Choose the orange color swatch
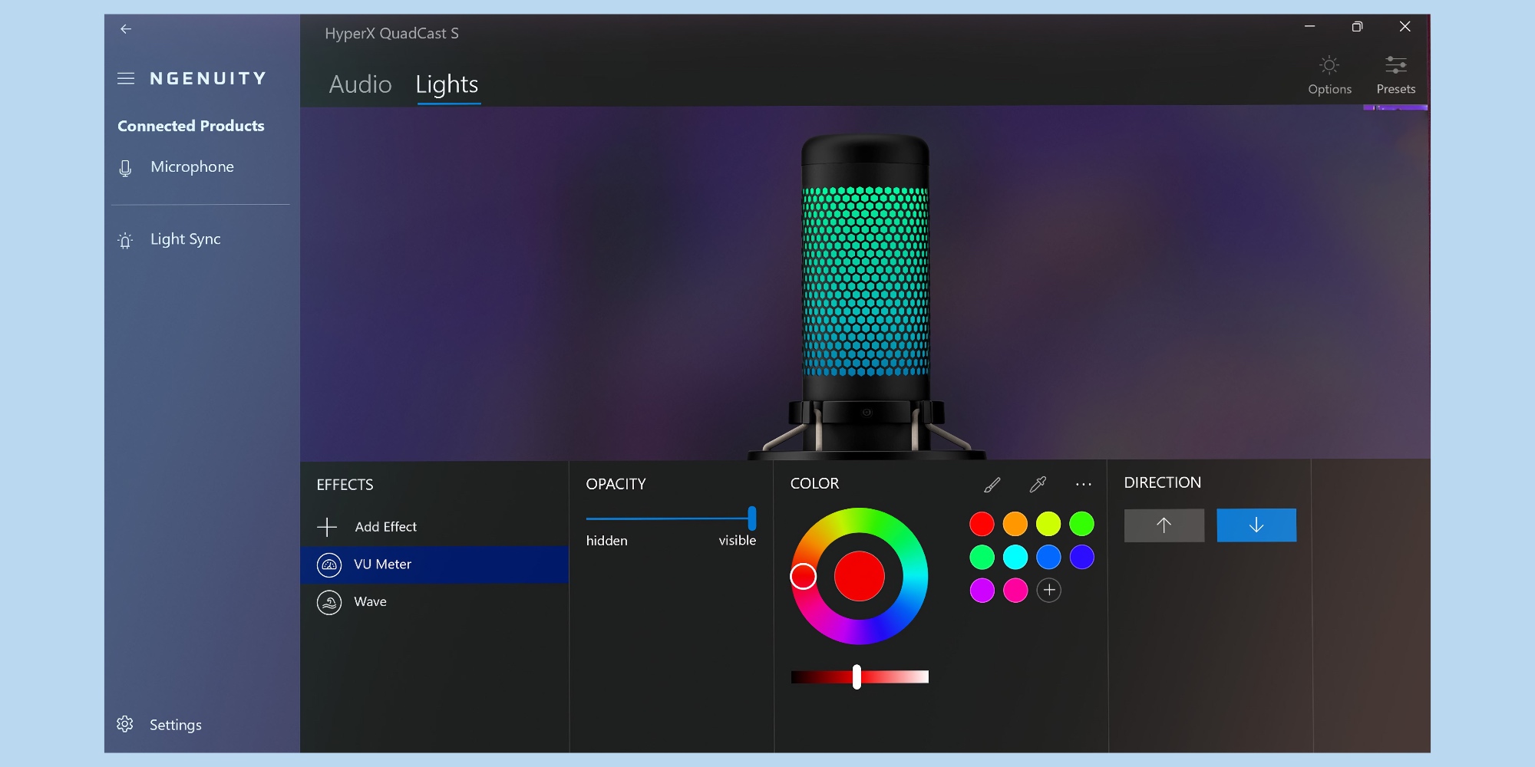The image size is (1535, 767). (x=1015, y=524)
